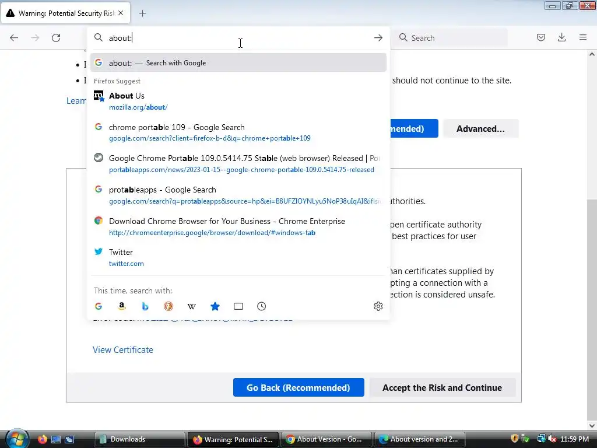Open a new tab with plus button
This screenshot has height=448, width=597.
point(142,13)
